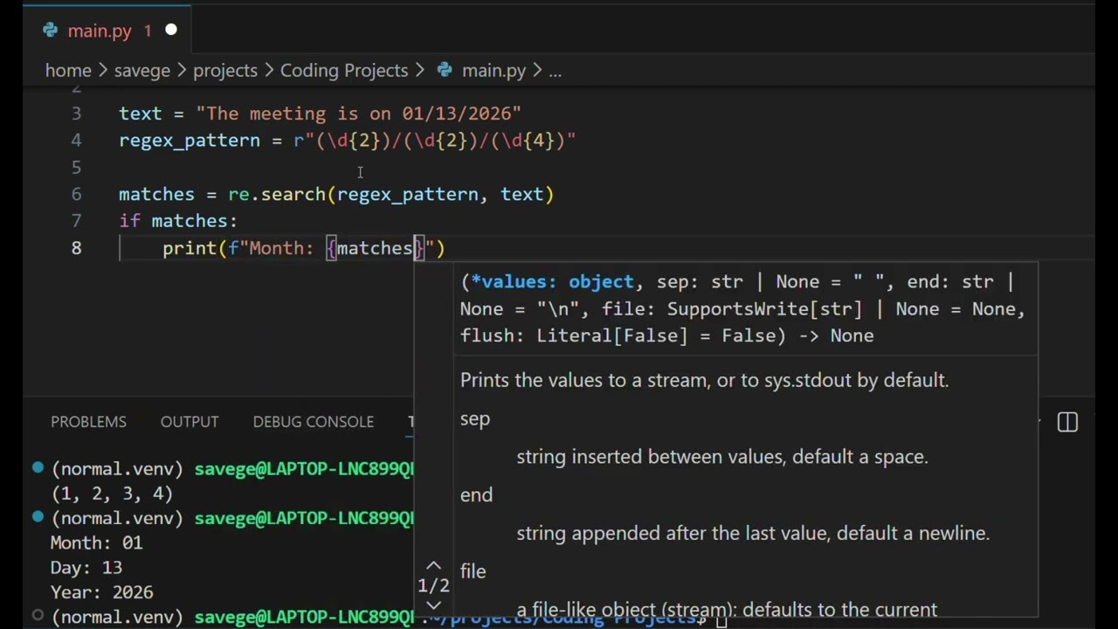Click line number 8 in the gutter
The width and height of the screenshot is (1118, 629).
click(77, 248)
